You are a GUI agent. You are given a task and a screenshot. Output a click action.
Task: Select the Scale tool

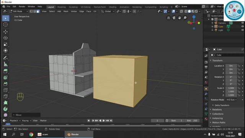pos(6,44)
